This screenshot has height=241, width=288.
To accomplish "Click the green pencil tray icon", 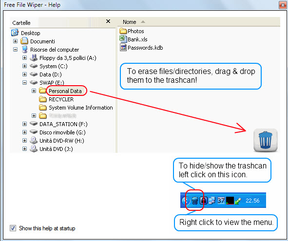I will coord(238,201).
